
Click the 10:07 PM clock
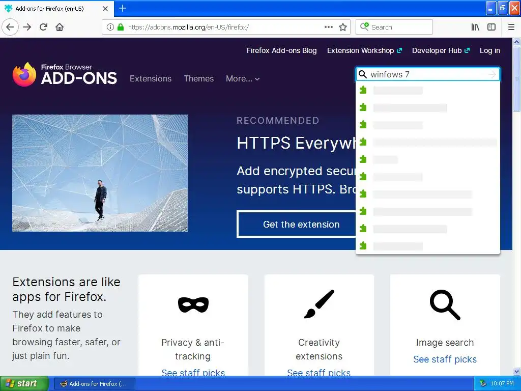coord(502,383)
